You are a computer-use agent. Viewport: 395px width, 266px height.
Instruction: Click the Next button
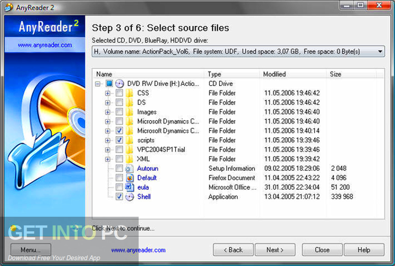275,250
